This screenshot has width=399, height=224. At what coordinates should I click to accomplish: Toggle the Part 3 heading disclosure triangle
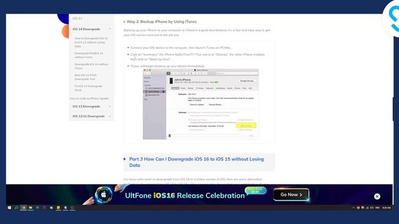pyautogui.click(x=125, y=159)
